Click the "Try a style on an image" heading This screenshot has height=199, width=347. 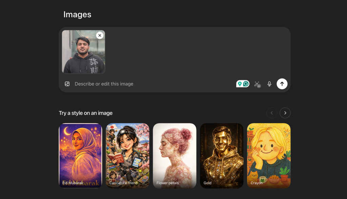point(86,113)
